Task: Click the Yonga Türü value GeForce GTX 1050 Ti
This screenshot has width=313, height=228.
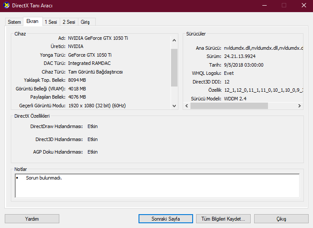Action: [x=90, y=55]
